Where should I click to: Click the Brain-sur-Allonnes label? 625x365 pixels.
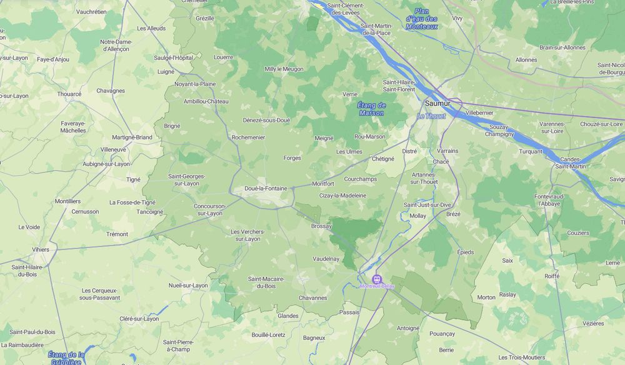click(x=562, y=47)
